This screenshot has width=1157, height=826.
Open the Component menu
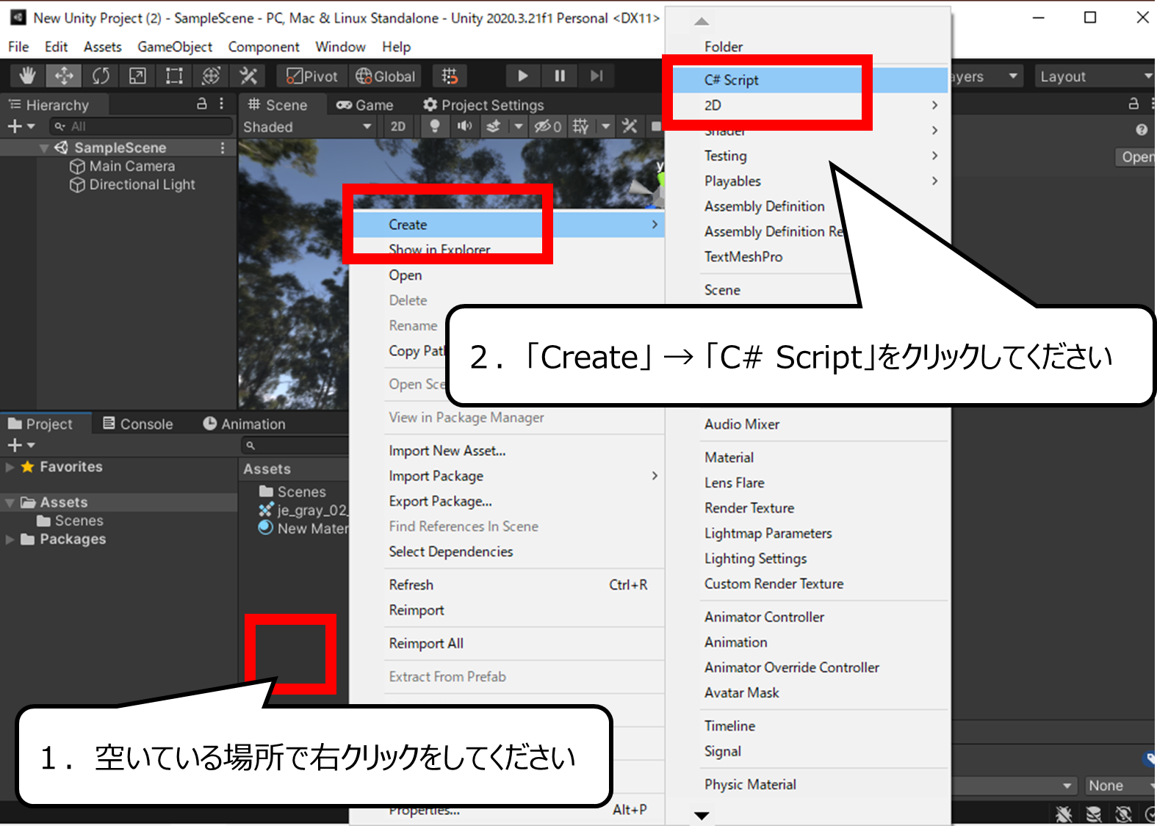tap(264, 47)
